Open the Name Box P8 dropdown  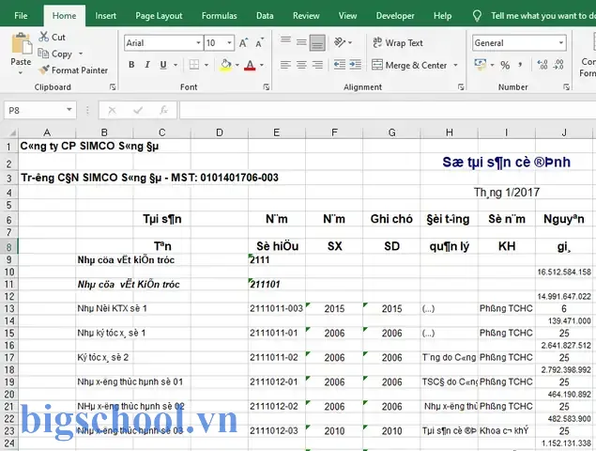point(69,110)
